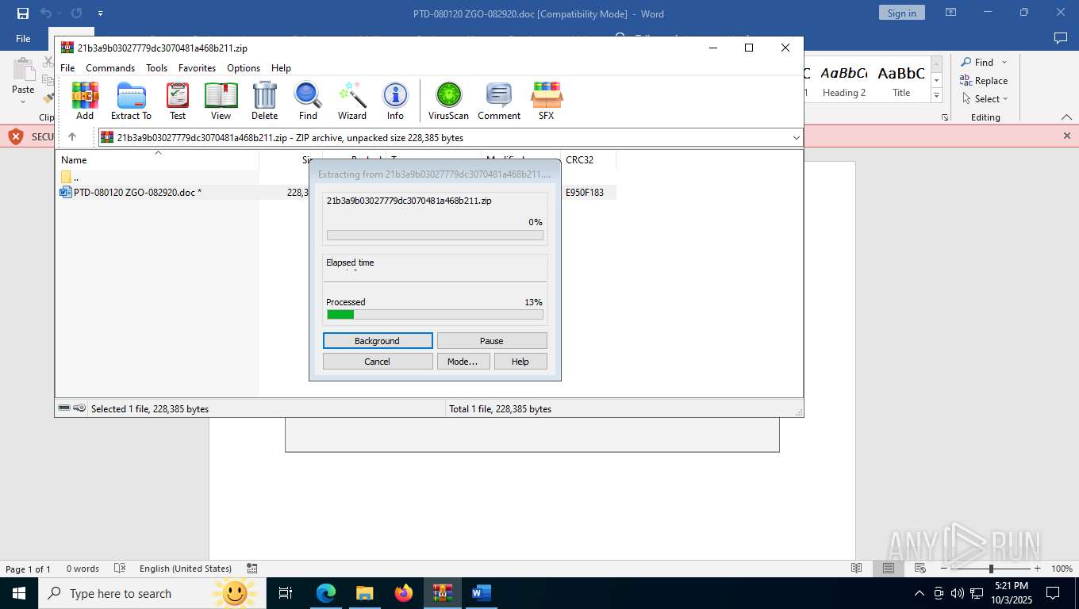Open Quick Access Toolbar customize dropdown
The height and width of the screenshot is (609, 1079).
pos(100,13)
